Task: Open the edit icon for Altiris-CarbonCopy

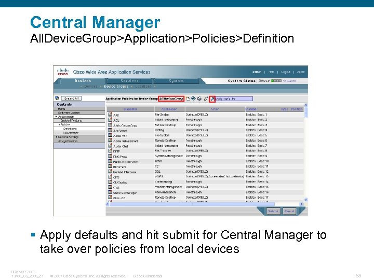Action: coord(110,125)
